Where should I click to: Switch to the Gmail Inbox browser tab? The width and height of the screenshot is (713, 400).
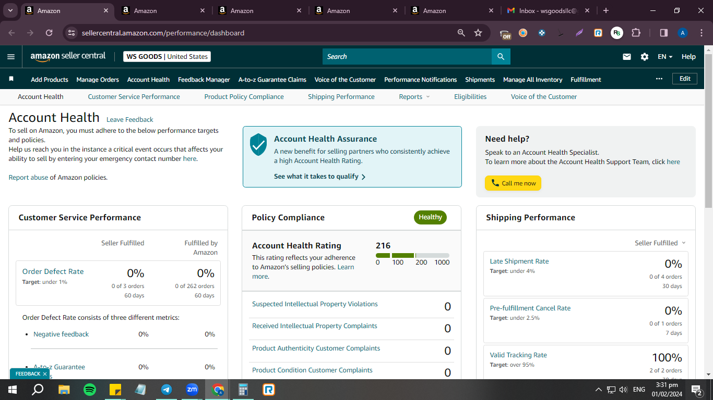tap(548, 10)
